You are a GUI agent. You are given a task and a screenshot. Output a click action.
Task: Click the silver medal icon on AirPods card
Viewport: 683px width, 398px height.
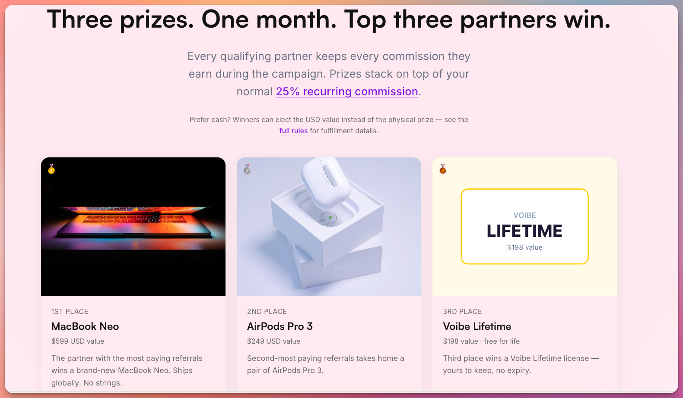(x=247, y=169)
